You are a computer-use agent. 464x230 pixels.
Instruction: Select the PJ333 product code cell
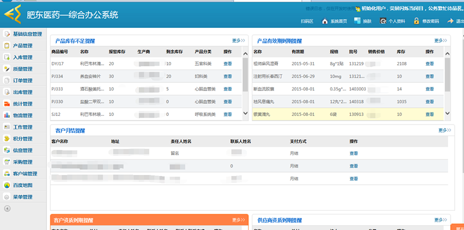coord(57,89)
